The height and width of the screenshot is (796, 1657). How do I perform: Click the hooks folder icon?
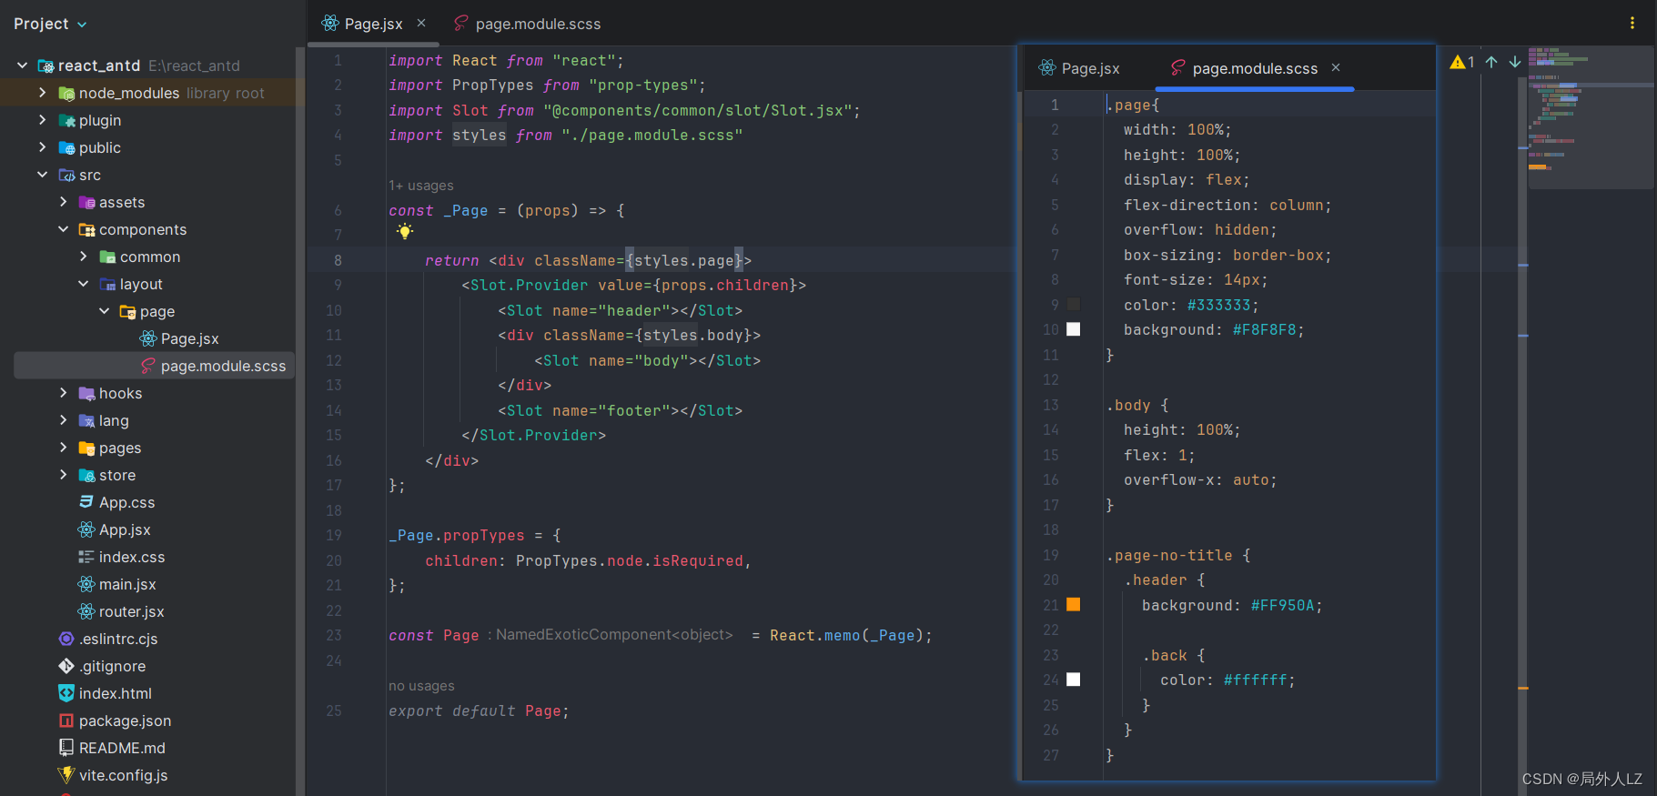pos(86,393)
